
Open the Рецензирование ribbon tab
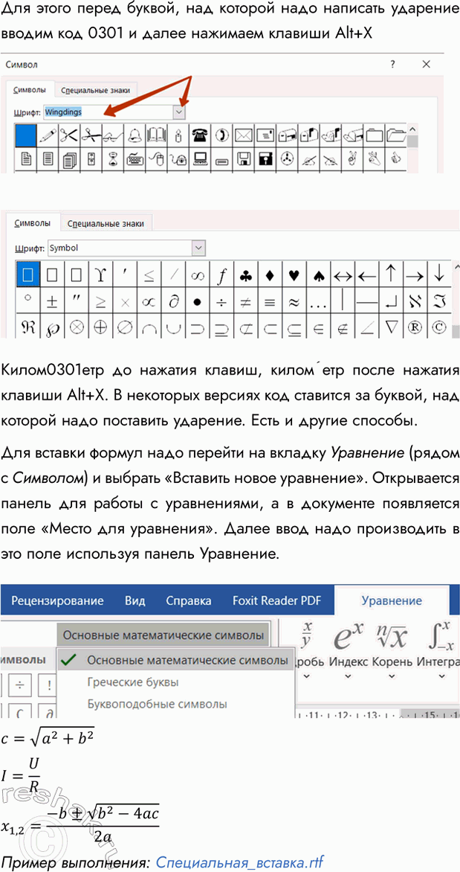pyautogui.click(x=57, y=600)
